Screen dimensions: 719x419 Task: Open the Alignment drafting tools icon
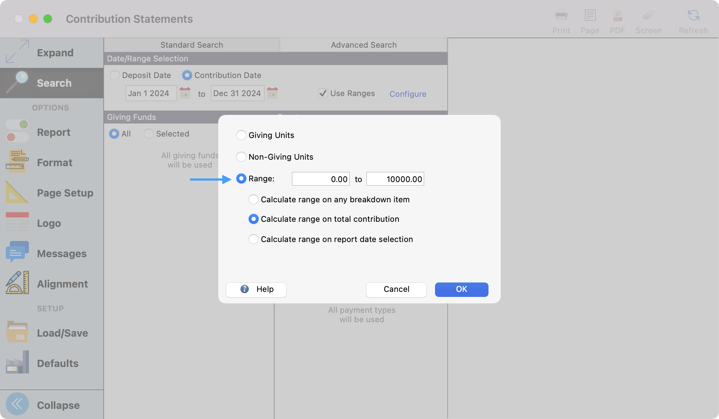pyautogui.click(x=17, y=282)
